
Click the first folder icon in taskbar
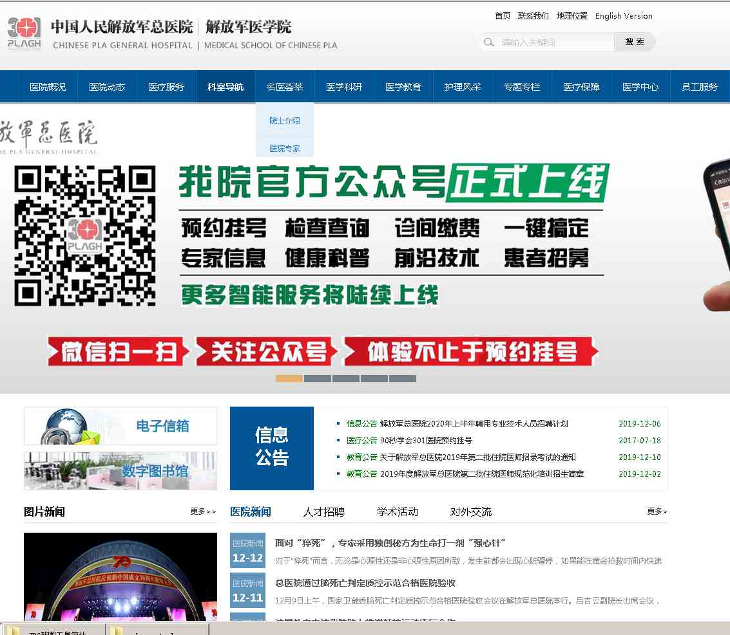pyautogui.click(x=13, y=629)
